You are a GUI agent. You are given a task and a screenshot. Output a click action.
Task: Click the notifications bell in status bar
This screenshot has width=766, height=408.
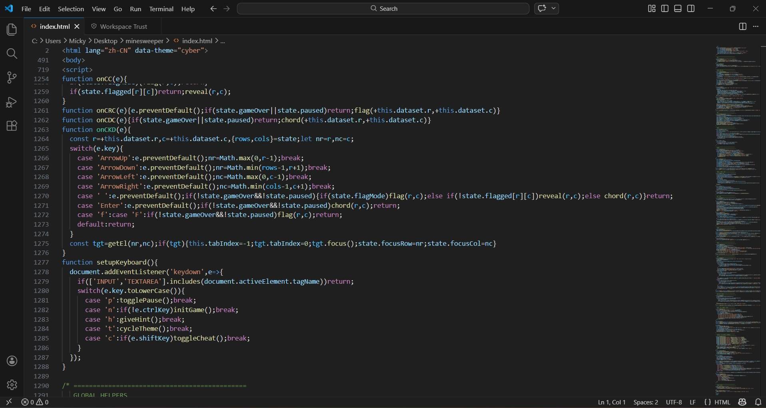pos(758,402)
